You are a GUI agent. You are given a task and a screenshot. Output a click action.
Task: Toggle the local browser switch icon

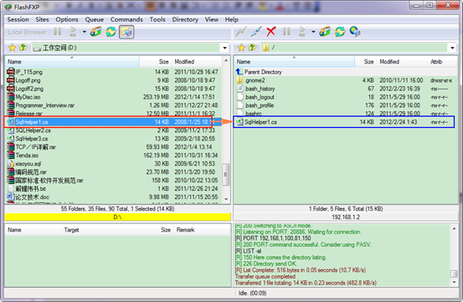(x=126, y=32)
